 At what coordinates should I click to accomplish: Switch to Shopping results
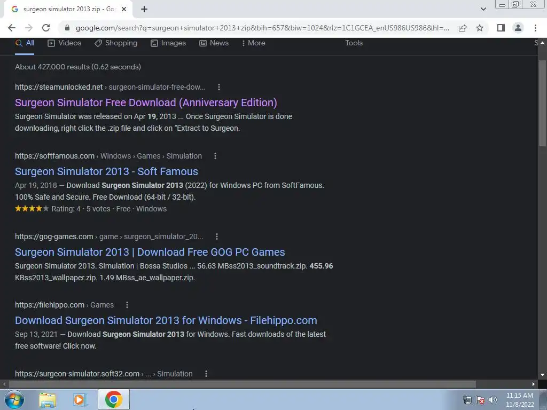coord(116,43)
